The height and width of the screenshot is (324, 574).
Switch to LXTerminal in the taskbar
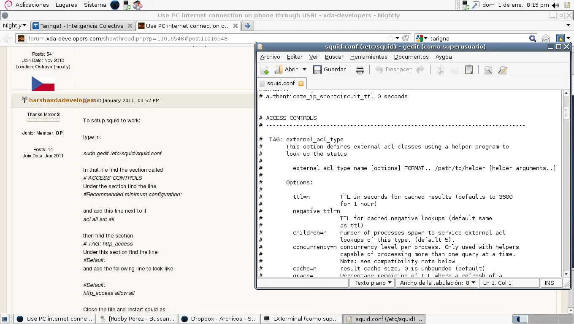[301, 319]
